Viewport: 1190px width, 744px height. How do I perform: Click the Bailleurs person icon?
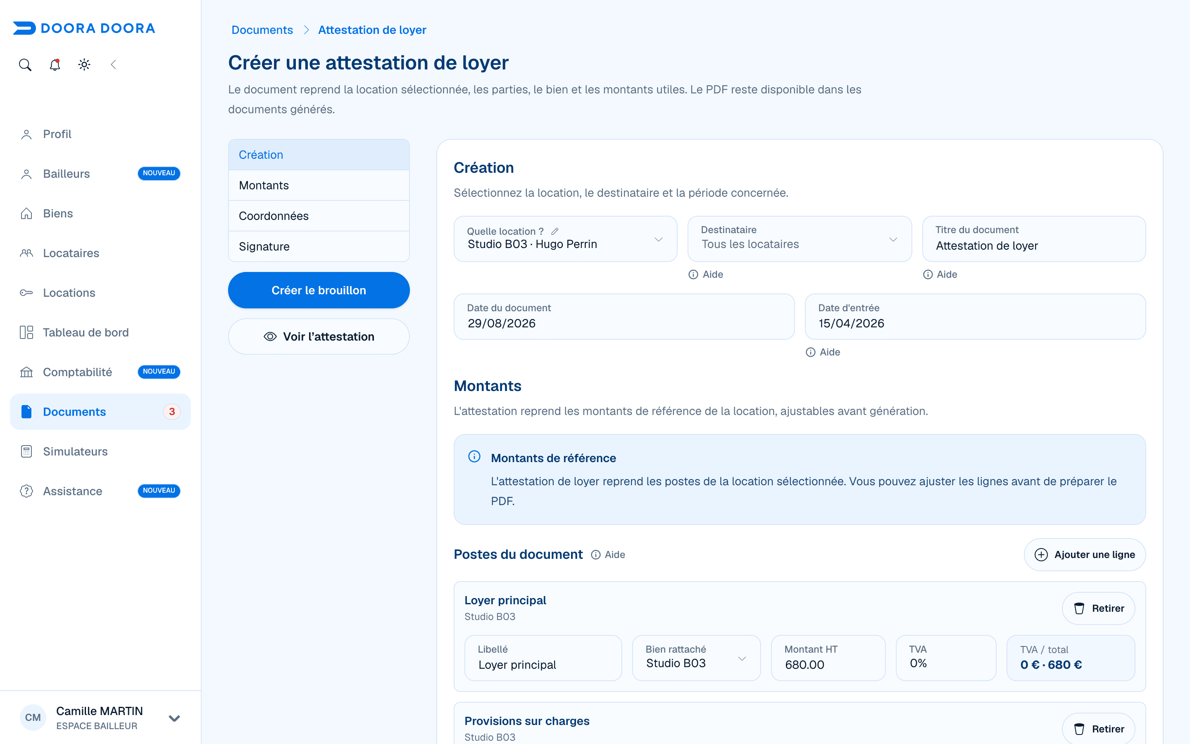26,174
